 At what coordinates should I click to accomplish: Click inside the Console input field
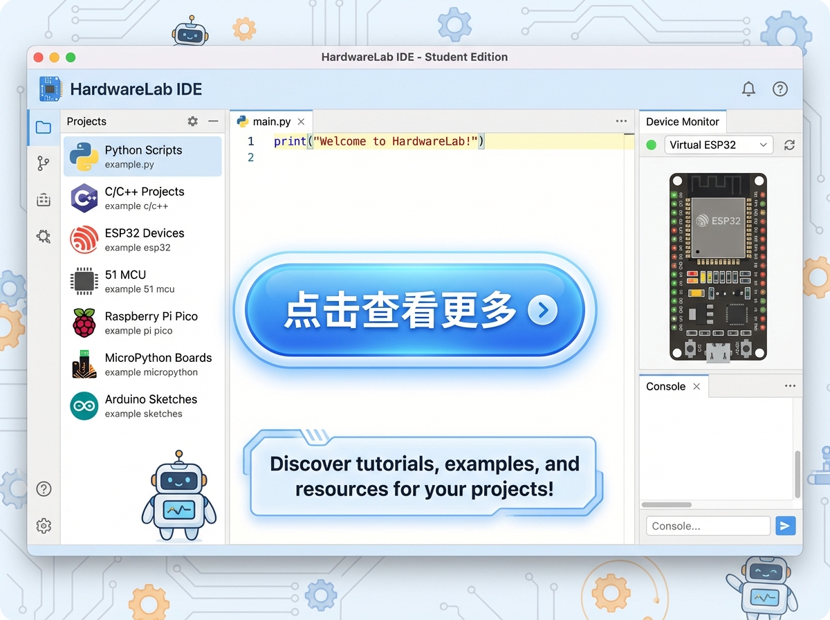pos(708,526)
